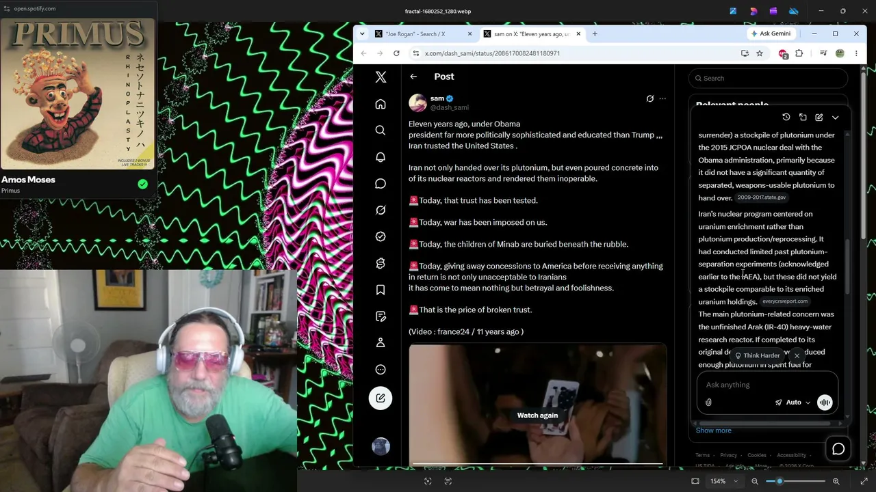The image size is (876, 492).
Task: Dismiss the Think Harder suggestion
Action: [x=797, y=356]
